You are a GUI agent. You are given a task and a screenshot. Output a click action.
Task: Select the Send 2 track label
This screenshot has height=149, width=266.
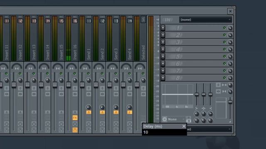102,54
